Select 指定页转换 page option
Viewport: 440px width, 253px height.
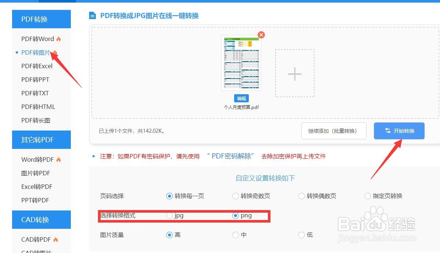[367, 196]
